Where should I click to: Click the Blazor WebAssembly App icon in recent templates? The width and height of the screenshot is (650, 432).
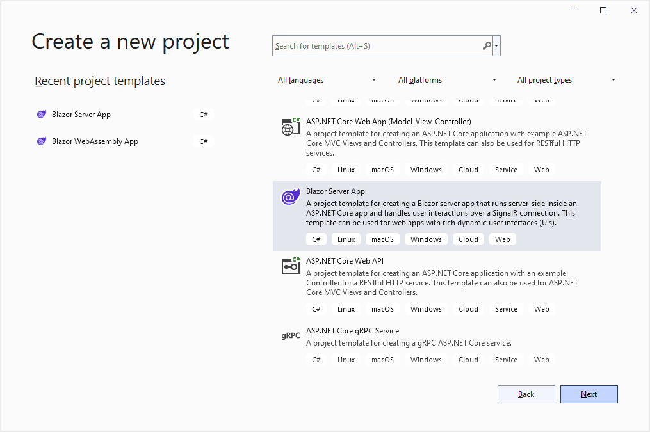coord(42,141)
